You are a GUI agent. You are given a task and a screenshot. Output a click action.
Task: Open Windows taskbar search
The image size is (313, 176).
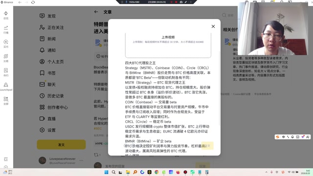(x=113, y=172)
